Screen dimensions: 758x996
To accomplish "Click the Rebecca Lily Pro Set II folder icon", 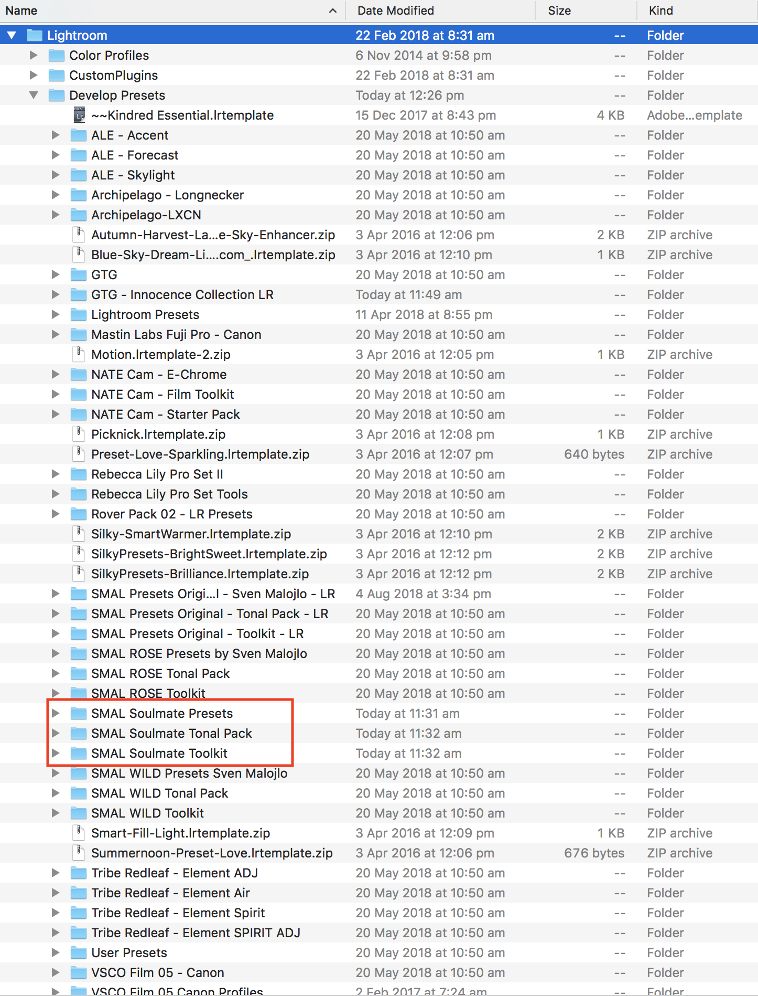I will 79,474.
